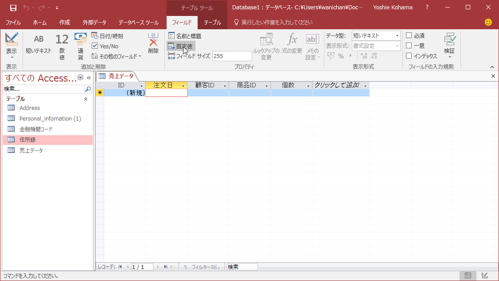This screenshot has width=499, height=281.
Task: Click the Redo arrow icon
Action: (x=42, y=8)
